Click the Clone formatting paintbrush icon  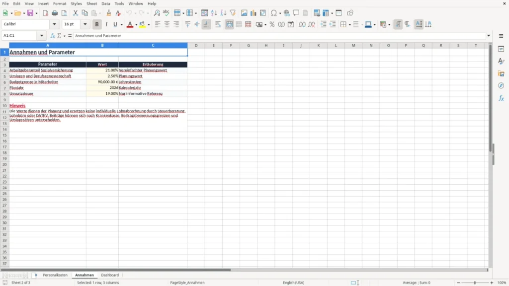tap(109, 13)
